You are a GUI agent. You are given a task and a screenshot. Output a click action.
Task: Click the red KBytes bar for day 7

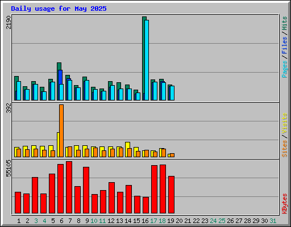pyautogui.click(x=69, y=187)
